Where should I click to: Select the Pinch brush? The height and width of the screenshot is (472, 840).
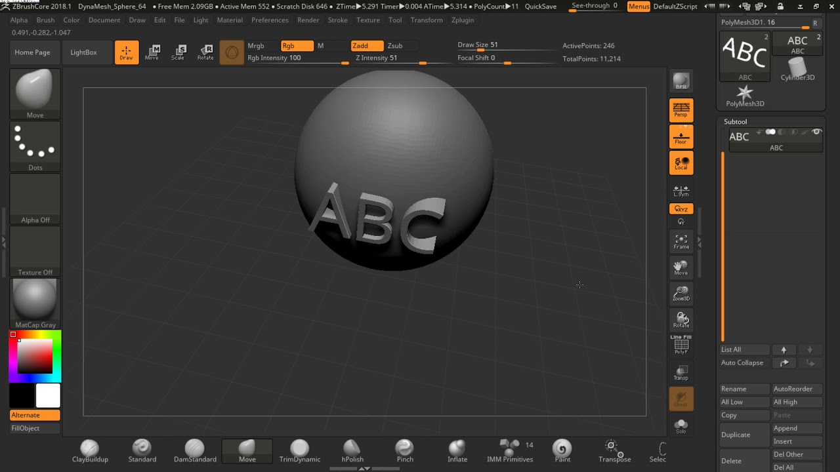click(405, 451)
